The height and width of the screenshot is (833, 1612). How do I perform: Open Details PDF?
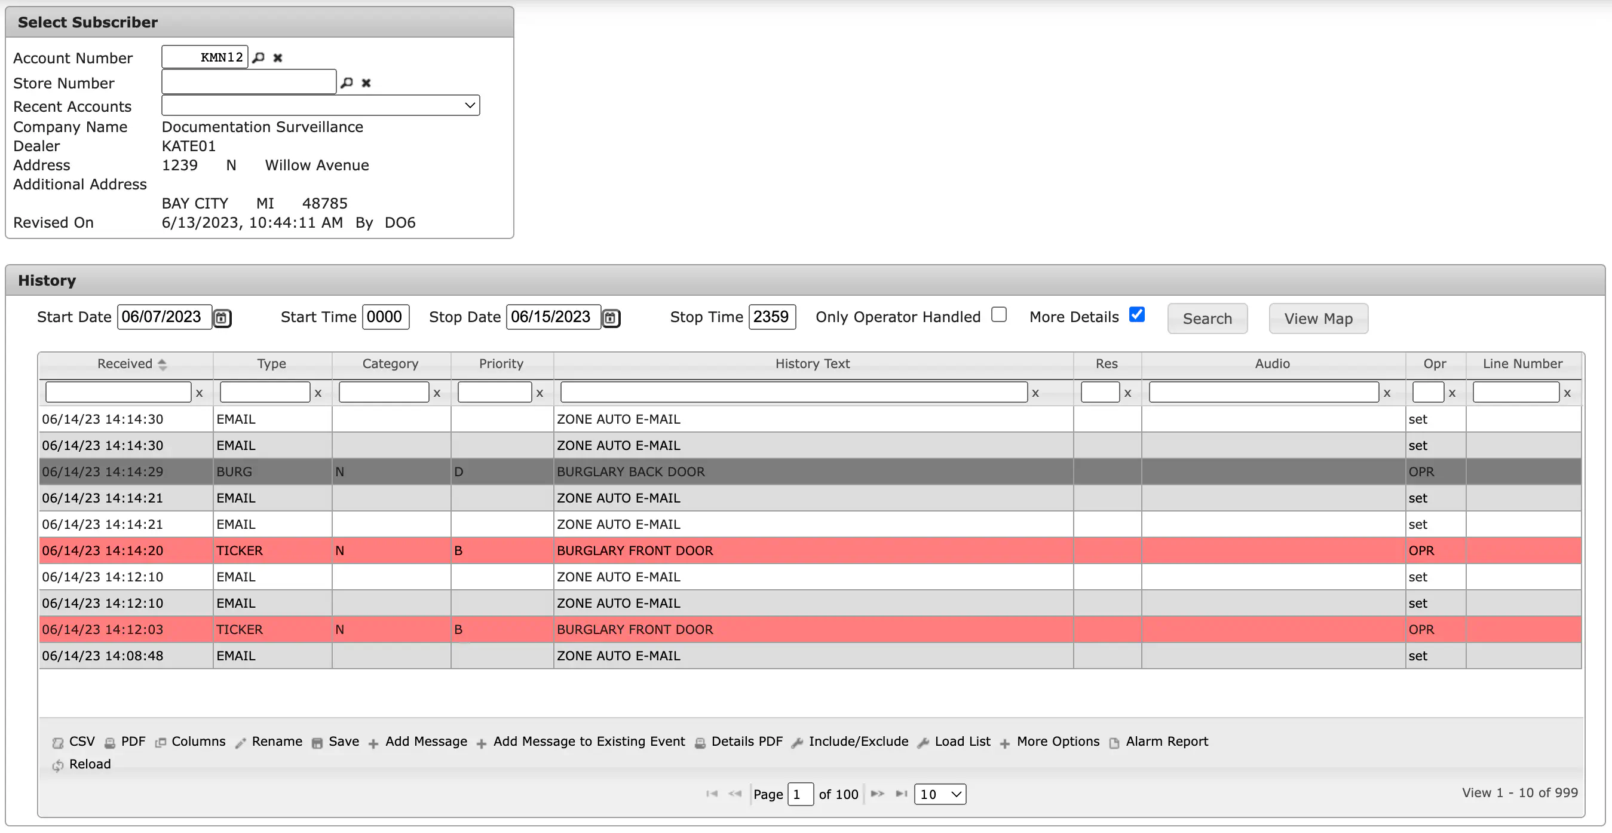coord(739,742)
